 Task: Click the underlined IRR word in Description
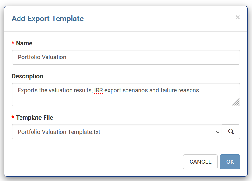point(99,90)
